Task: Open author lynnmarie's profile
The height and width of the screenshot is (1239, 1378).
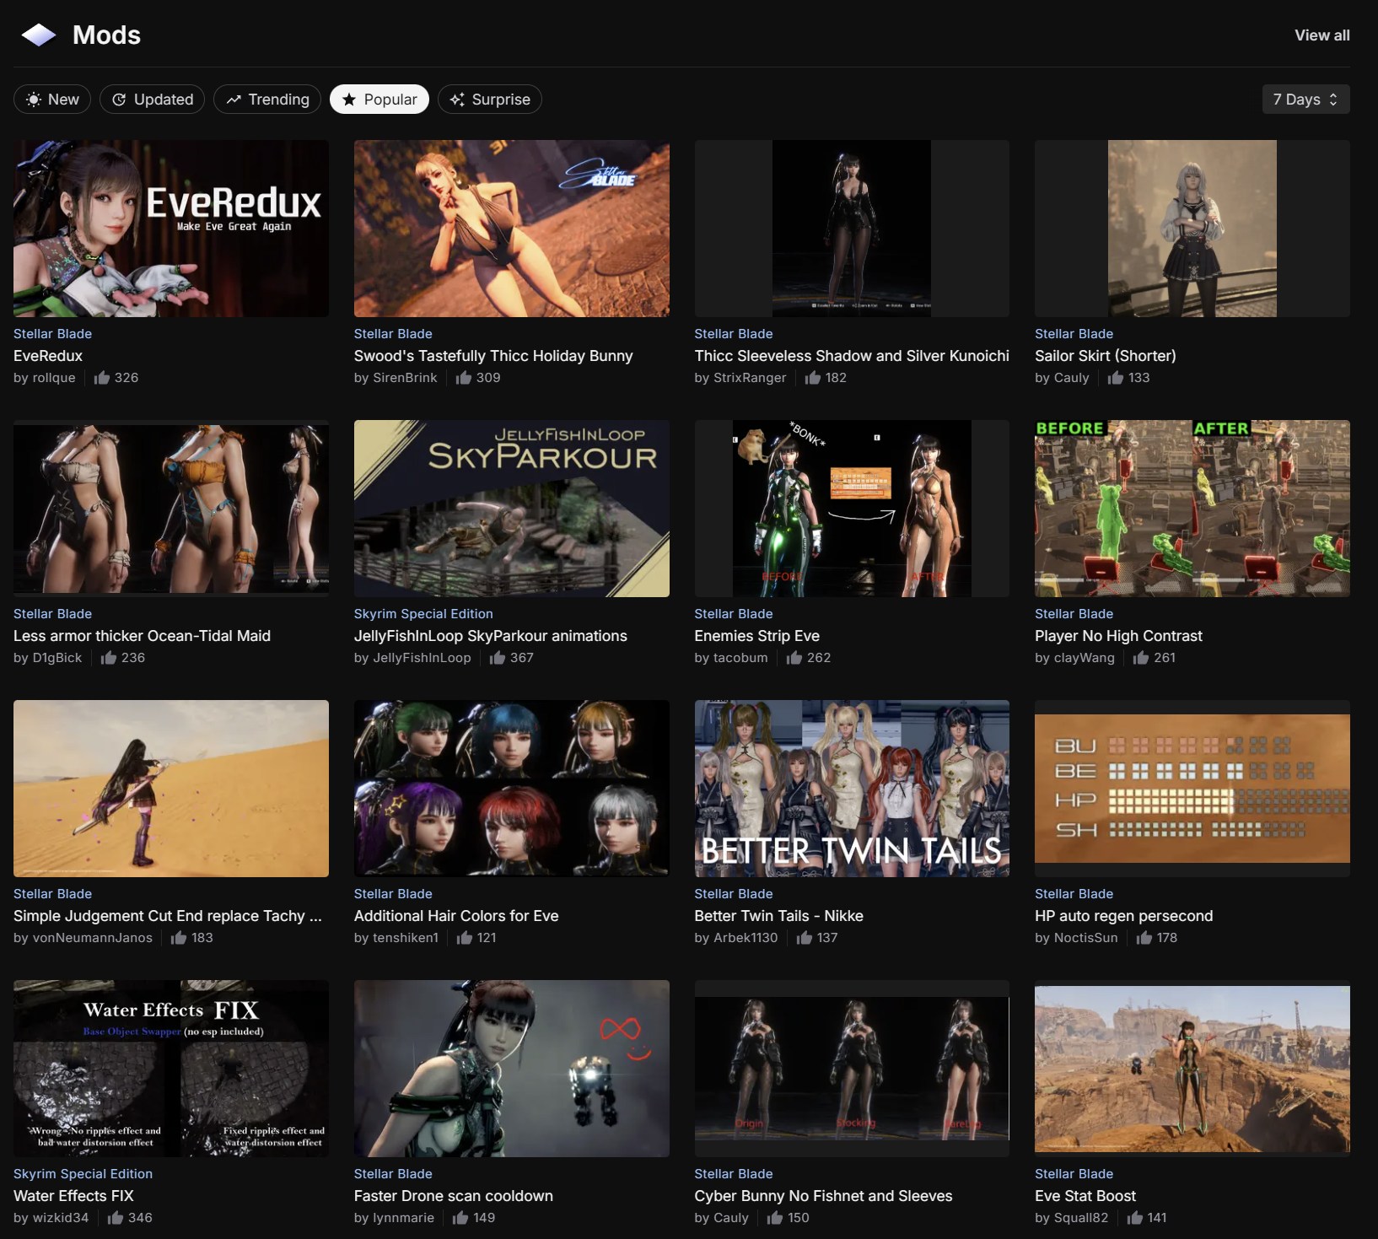Action: coord(403,1218)
